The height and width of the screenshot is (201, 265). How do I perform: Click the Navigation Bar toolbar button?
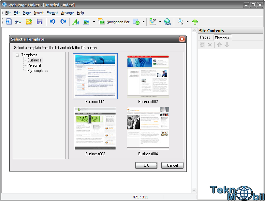click(x=113, y=22)
